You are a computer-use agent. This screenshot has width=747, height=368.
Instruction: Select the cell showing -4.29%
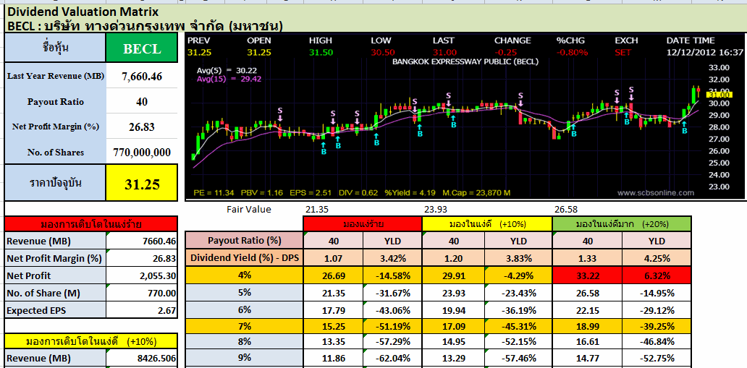coord(518,275)
